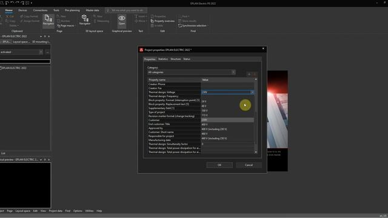
Task: Click the Tell me what you want search field
Action: pyautogui.click(x=126, y=10)
